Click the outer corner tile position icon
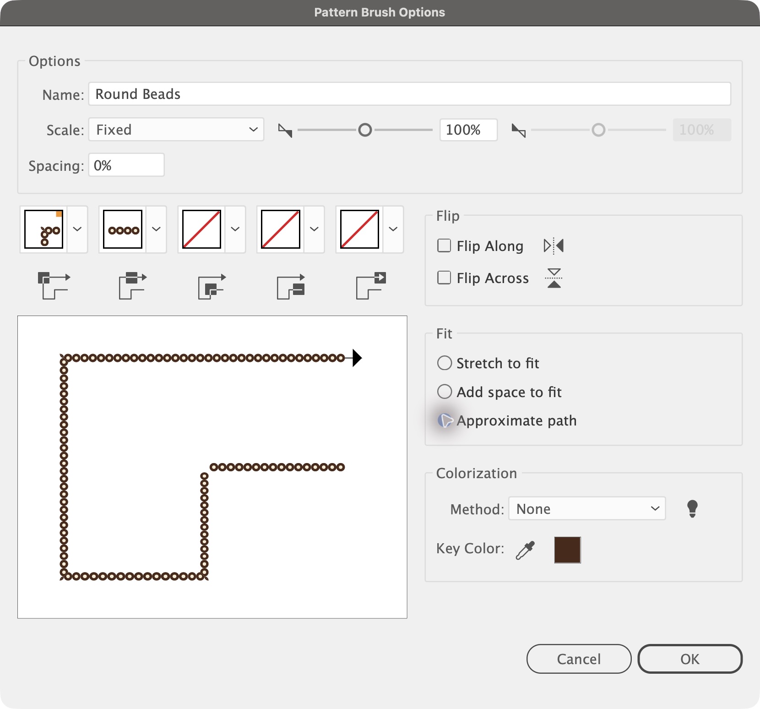 point(54,285)
